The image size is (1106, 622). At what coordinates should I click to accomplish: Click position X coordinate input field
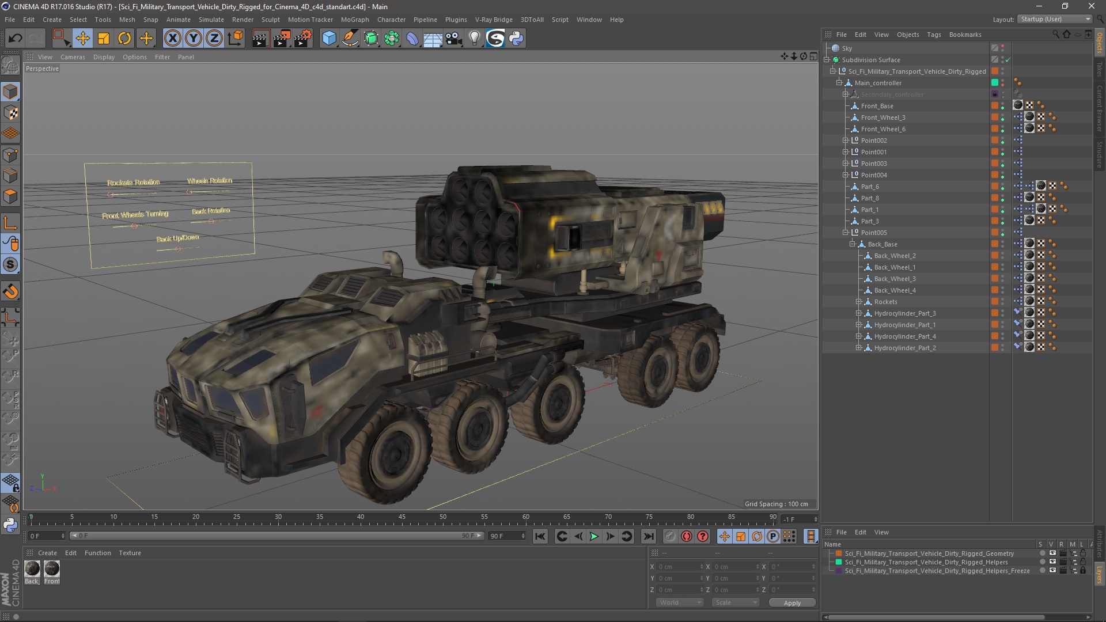[x=680, y=567]
